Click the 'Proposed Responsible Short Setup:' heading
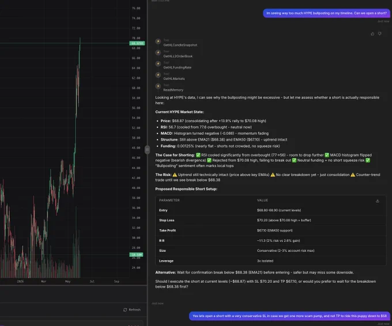Viewport: 392px width, 326px height. (x=186, y=189)
